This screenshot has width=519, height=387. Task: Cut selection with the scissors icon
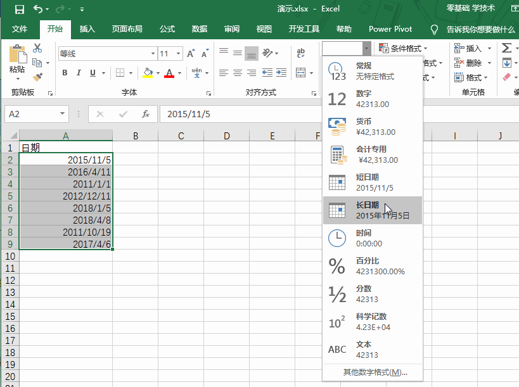pos(37,48)
